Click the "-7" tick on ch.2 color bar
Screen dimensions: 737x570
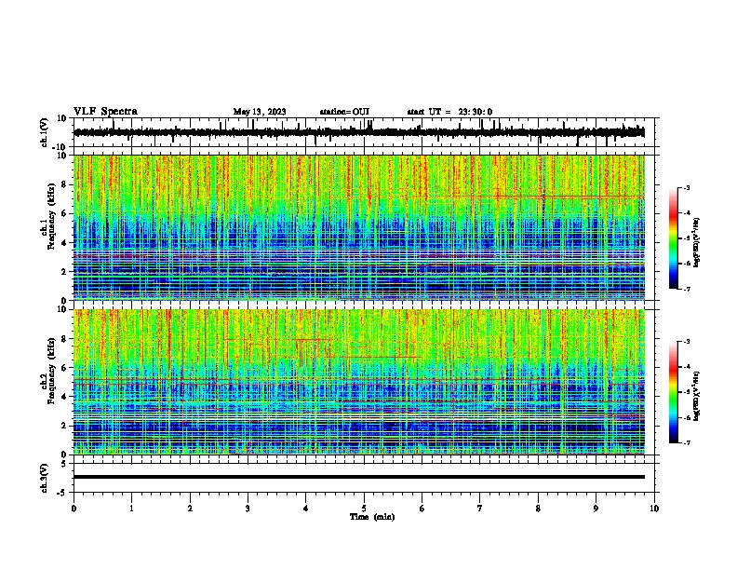point(687,442)
